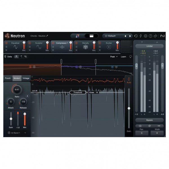169x169 pixels.
Task: Open the settings gear icon
Action: 146,36
